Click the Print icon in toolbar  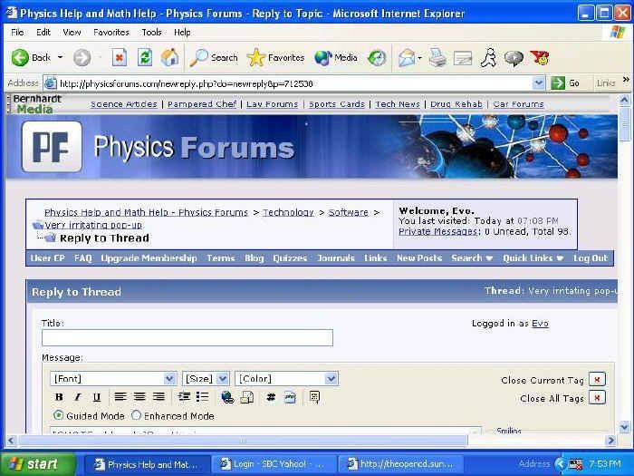pyautogui.click(x=437, y=57)
